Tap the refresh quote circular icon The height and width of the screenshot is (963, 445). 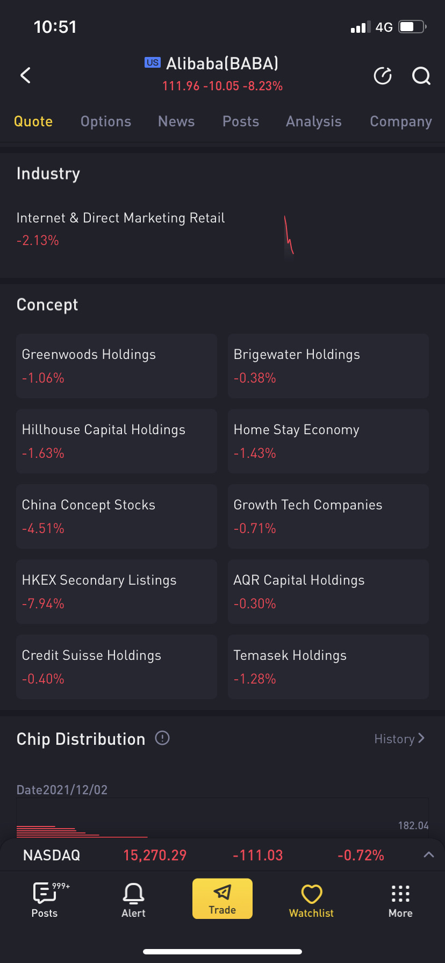pyautogui.click(x=383, y=76)
